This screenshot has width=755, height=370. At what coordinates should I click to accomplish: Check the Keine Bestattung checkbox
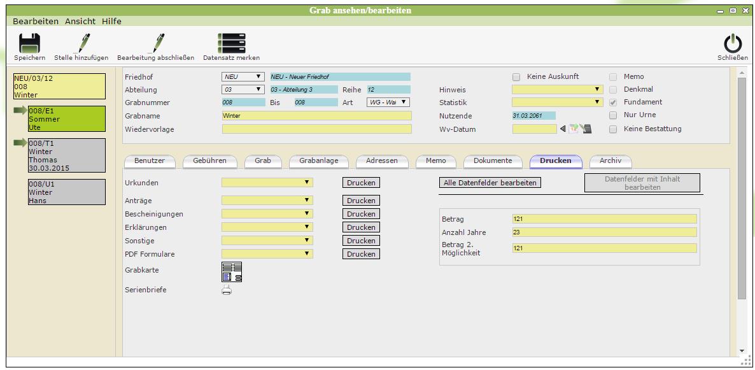(613, 129)
